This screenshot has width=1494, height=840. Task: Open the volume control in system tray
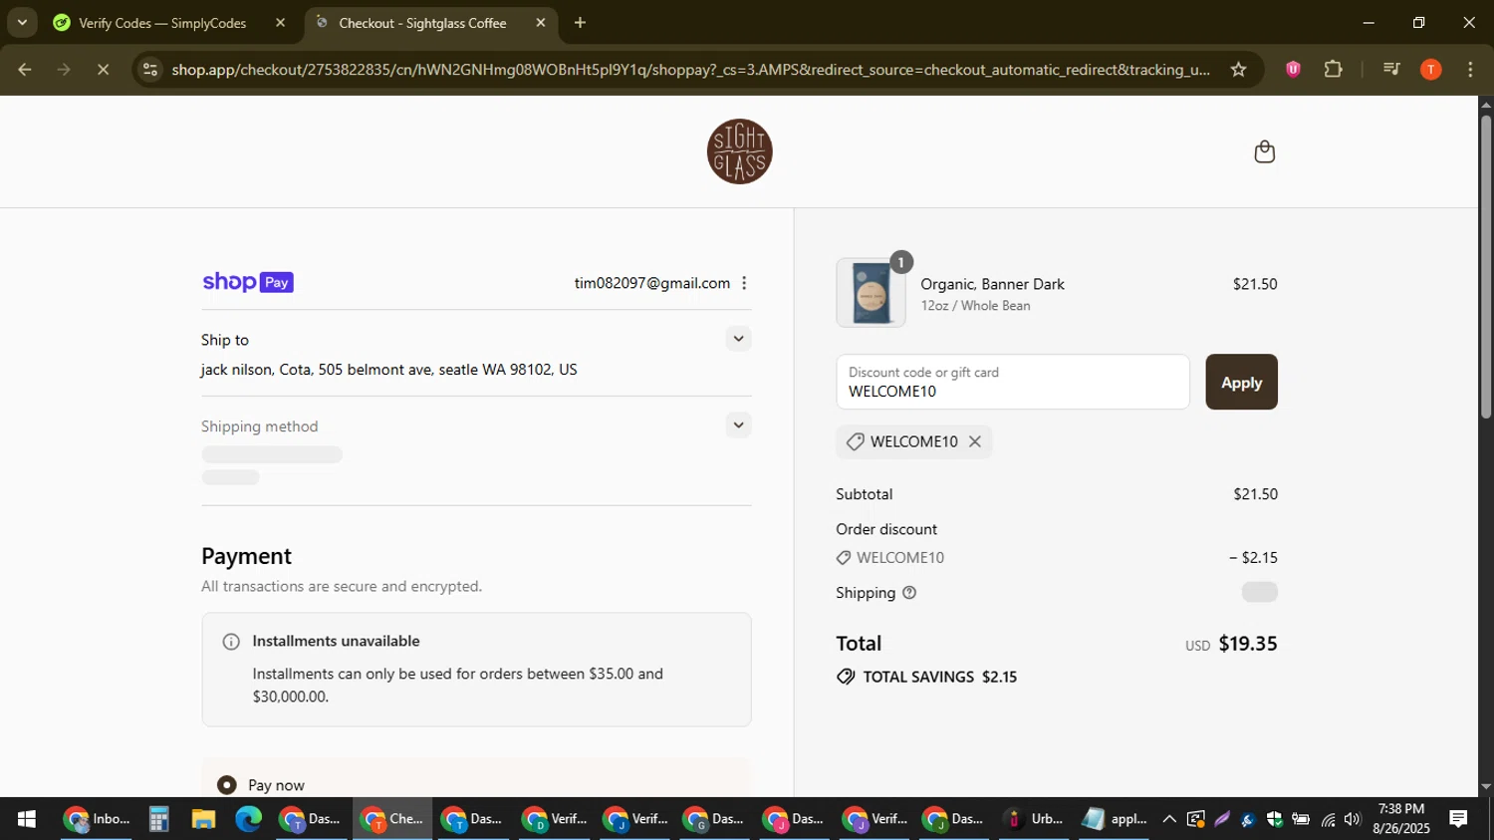pos(1352,819)
